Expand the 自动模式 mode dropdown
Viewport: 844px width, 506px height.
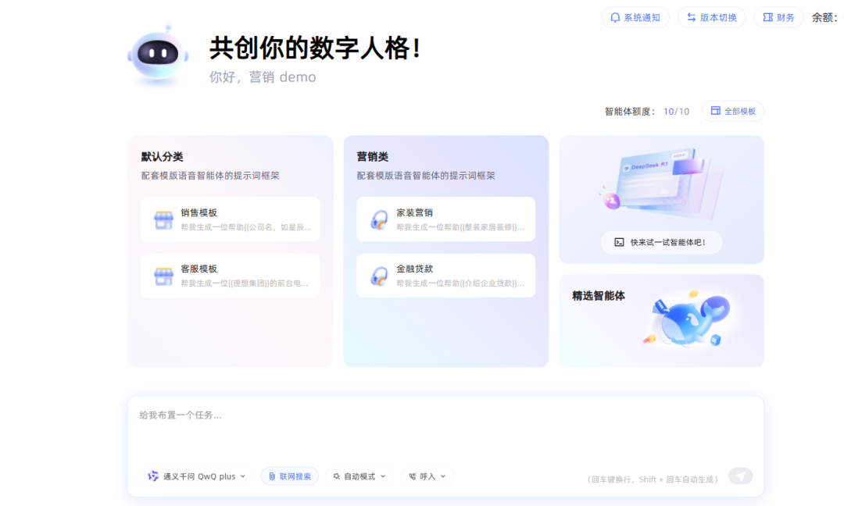[x=359, y=476]
